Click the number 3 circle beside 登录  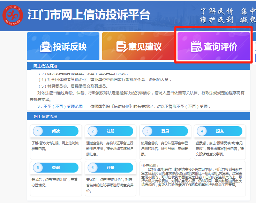tap(147, 131)
